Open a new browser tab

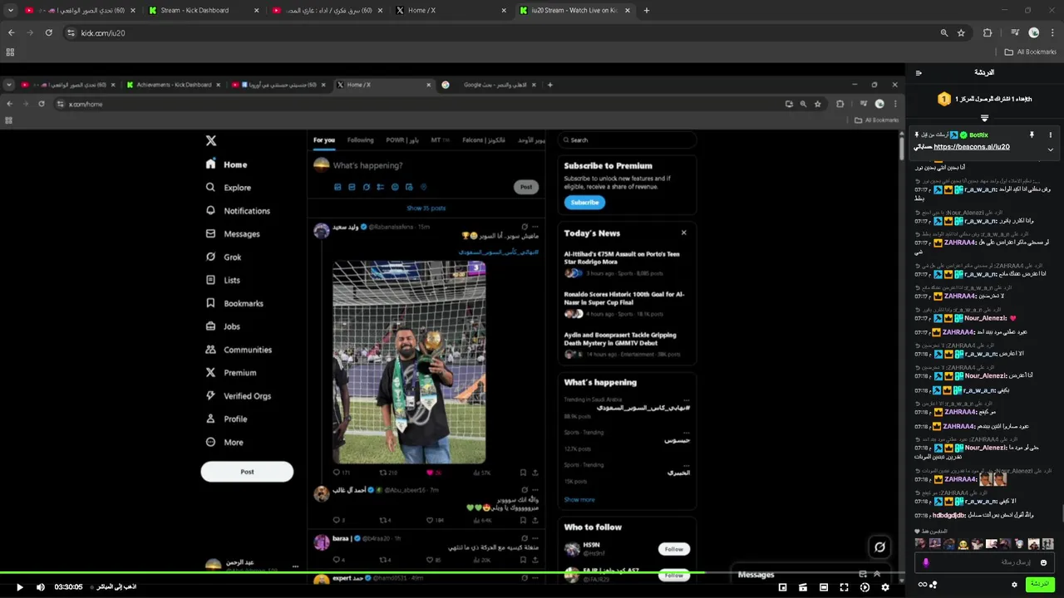coord(647,11)
